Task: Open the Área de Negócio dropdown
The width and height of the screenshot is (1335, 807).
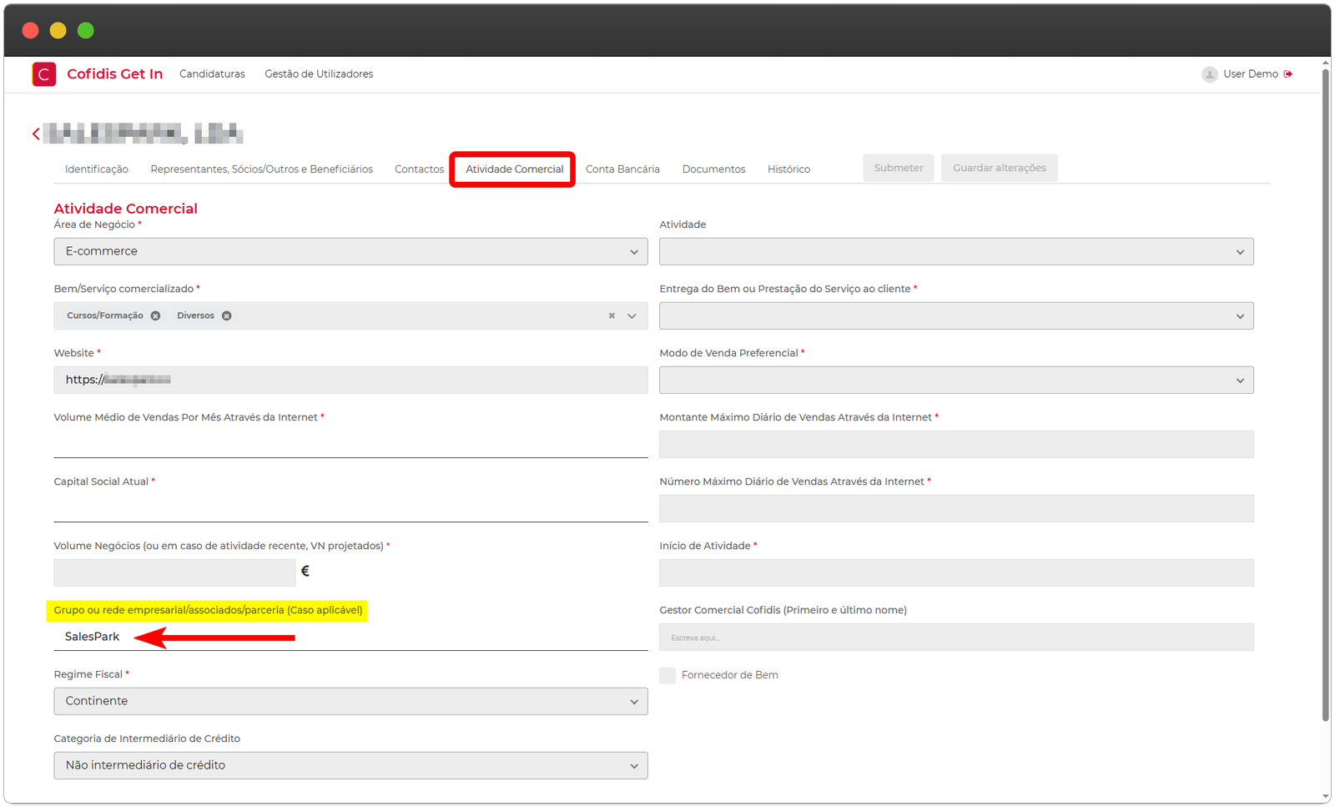Action: [350, 251]
